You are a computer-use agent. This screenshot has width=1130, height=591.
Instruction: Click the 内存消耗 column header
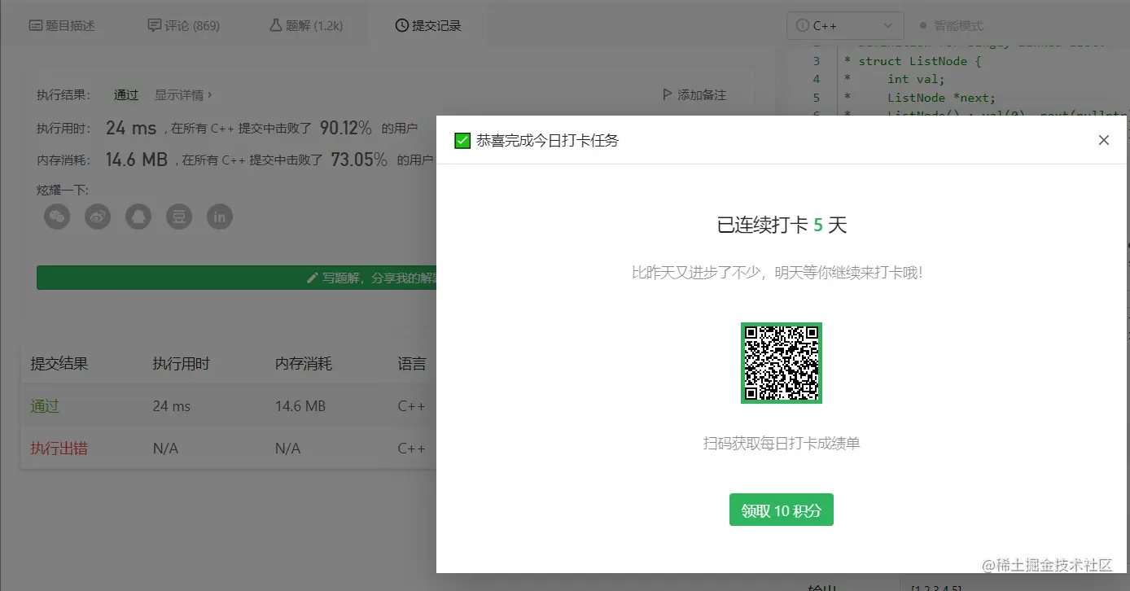[x=304, y=364]
